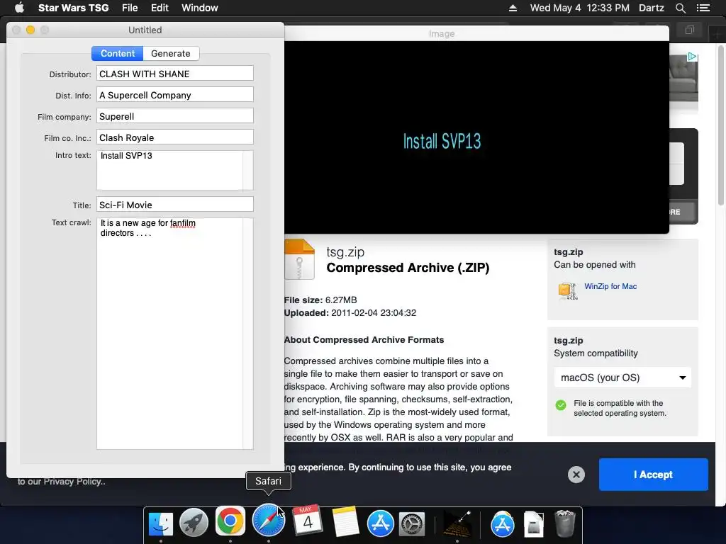This screenshot has width=726, height=544.
Task: Click About Compressed Archive Formats heading
Action: pyautogui.click(x=364, y=339)
